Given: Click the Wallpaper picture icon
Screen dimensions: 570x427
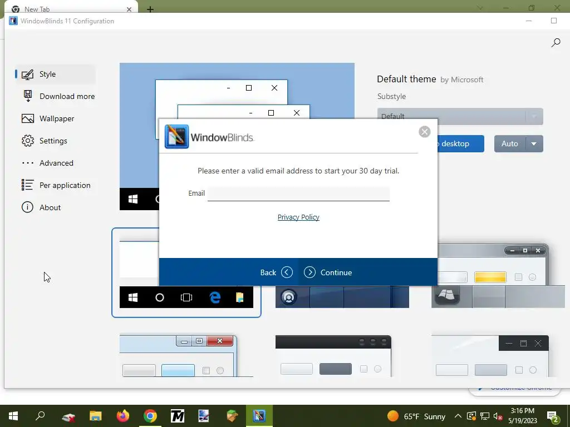Looking at the screenshot, I should click(28, 118).
